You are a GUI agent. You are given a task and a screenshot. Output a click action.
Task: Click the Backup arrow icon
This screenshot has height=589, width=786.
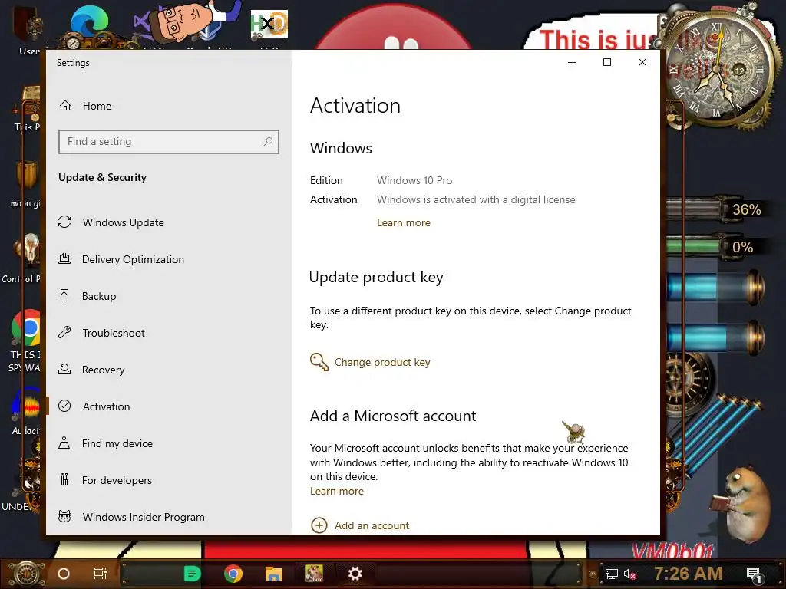64,295
